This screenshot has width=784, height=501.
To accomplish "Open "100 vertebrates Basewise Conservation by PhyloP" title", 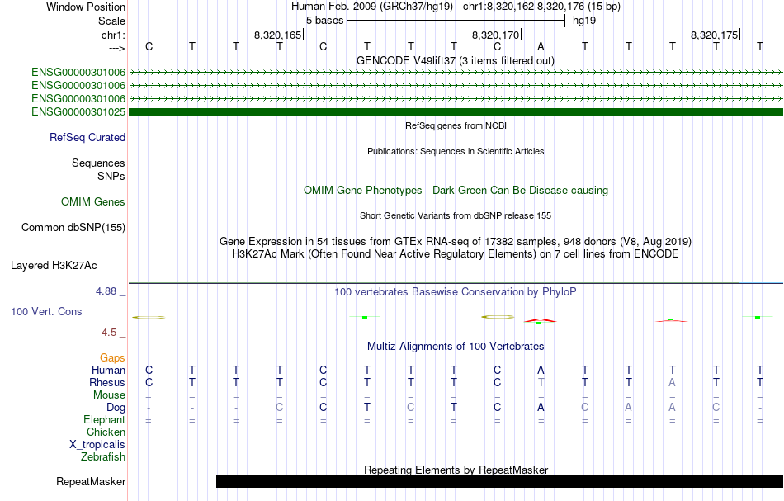I will click(456, 291).
